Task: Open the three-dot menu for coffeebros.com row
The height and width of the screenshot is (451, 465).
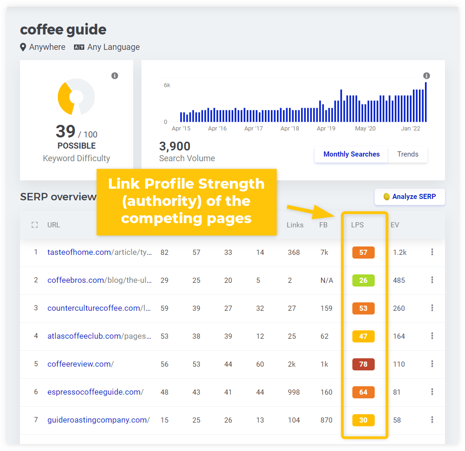Action: [x=432, y=280]
